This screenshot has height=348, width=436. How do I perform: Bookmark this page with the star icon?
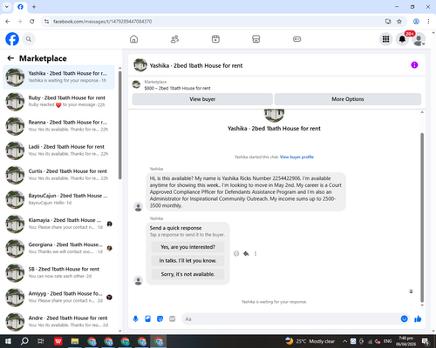[399, 22]
